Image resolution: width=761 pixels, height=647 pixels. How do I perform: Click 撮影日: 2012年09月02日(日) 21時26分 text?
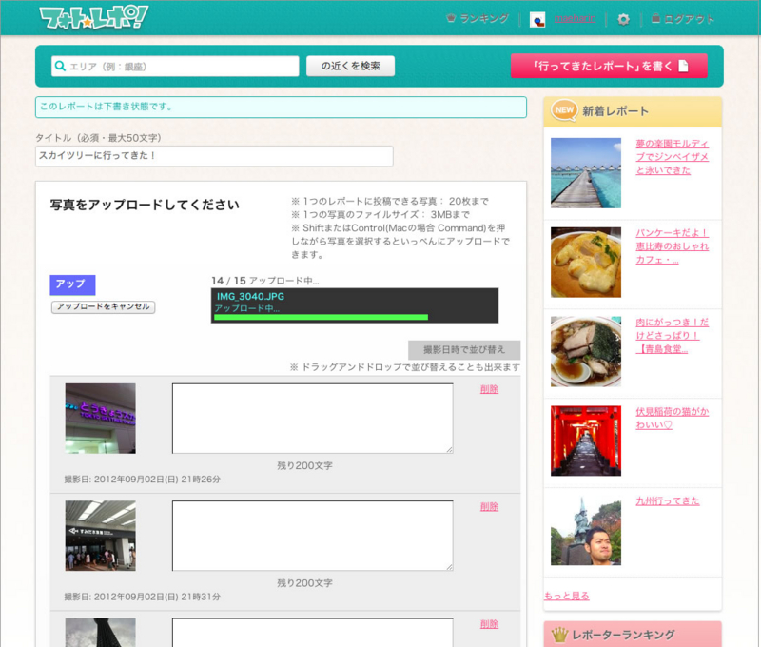click(x=142, y=479)
